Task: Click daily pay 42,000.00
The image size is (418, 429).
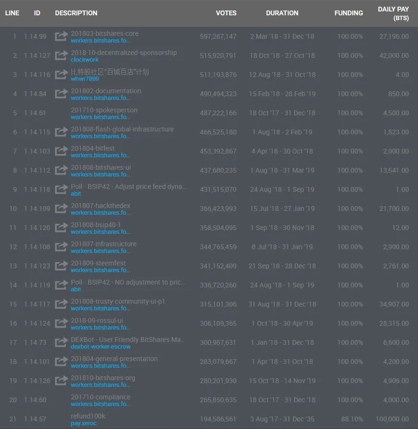Action: click(x=394, y=55)
